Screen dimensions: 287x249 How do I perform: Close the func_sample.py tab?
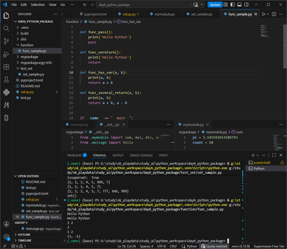coord(256,14)
